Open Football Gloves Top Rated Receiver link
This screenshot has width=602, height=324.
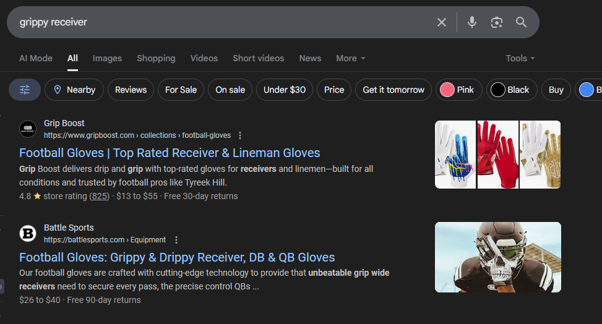click(170, 153)
